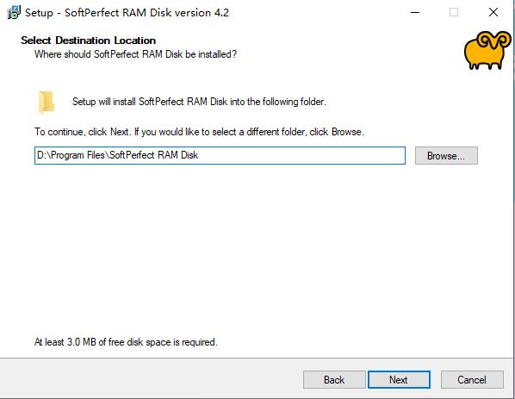Image resolution: width=515 pixels, height=399 pixels.
Task: Close the setup wizard with the X
Action: pyautogui.click(x=493, y=12)
